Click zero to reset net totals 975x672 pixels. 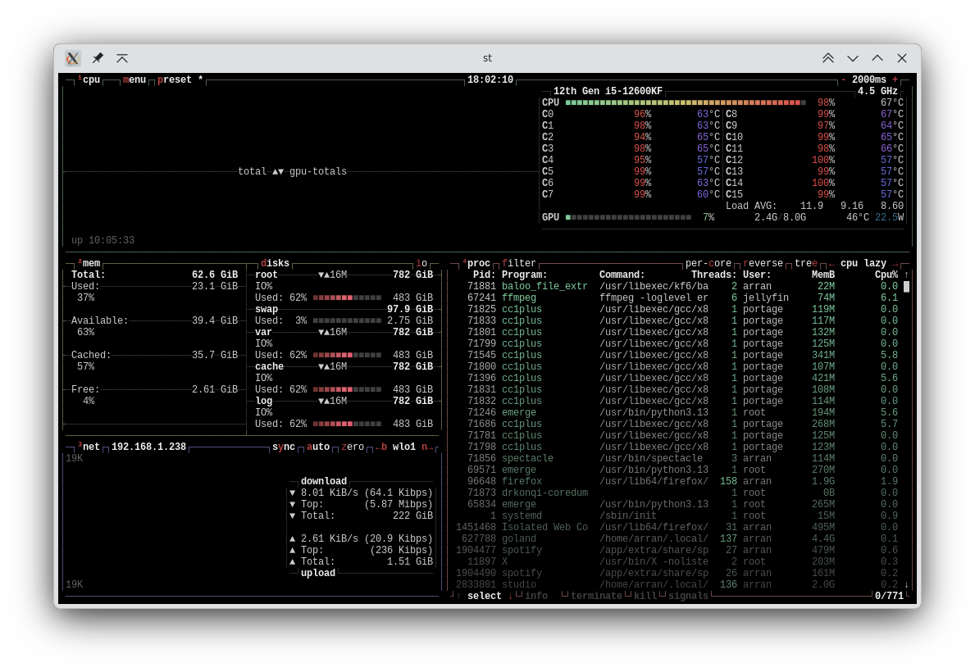[352, 447]
